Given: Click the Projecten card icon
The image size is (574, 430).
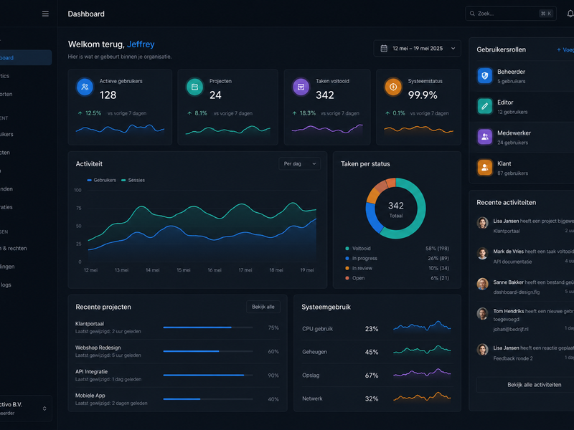Looking at the screenshot, I should tap(194, 87).
